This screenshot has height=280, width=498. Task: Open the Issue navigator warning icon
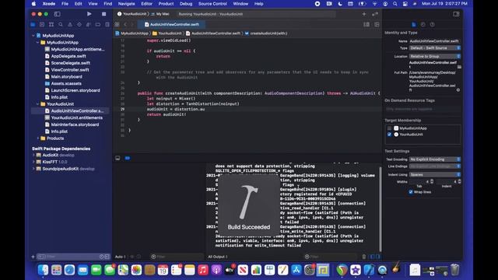click(x=70, y=24)
